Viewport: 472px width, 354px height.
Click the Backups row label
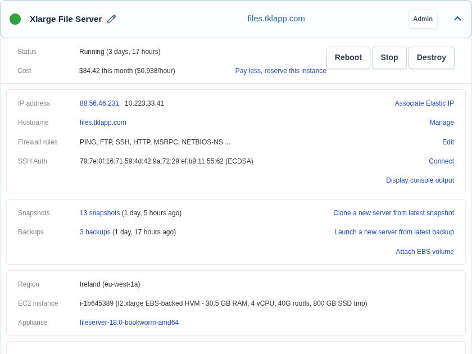coord(31,232)
